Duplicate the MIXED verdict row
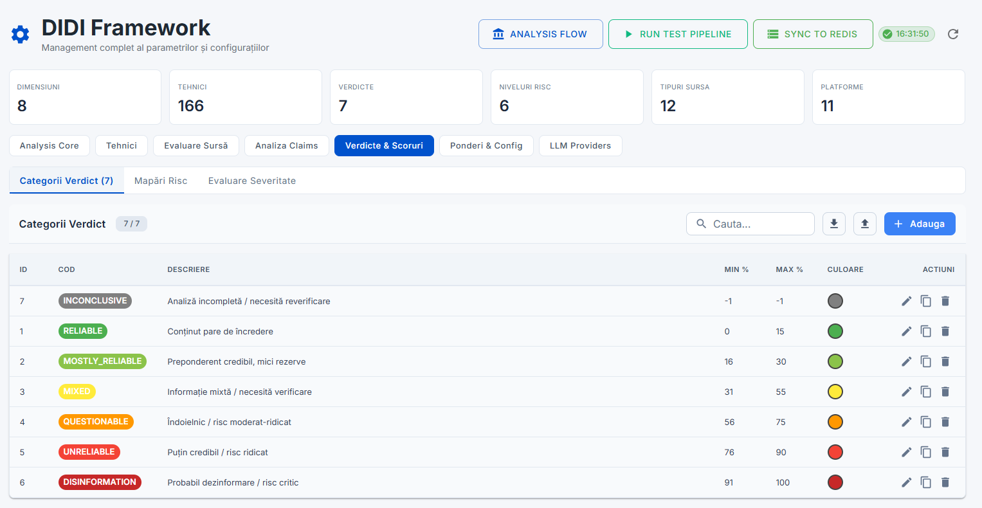Image resolution: width=982 pixels, height=508 pixels. point(926,392)
